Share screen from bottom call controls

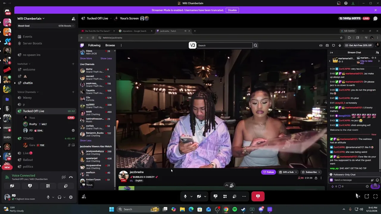click(x=216, y=196)
